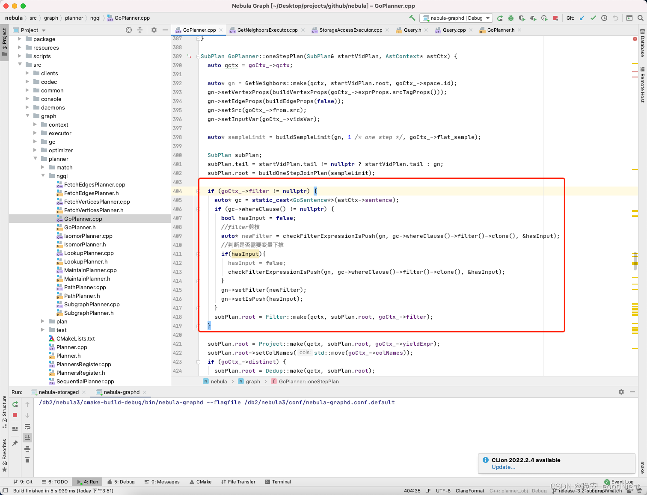This screenshot has width=647, height=495.
Task: Select the opened file in Project view
Action: click(128, 30)
